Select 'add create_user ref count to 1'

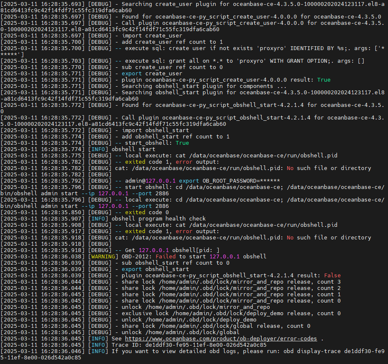tap(172, 42)
